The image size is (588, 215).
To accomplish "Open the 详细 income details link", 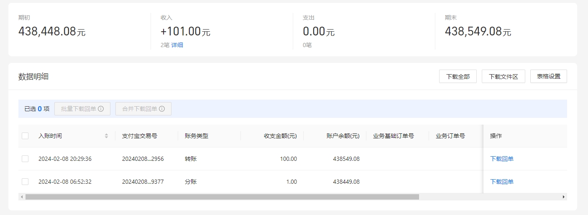I will pyautogui.click(x=177, y=45).
